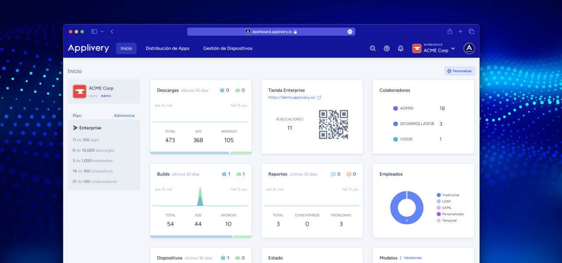562x263 pixels.
Task: Open the notifications bell
Action: [x=400, y=49]
